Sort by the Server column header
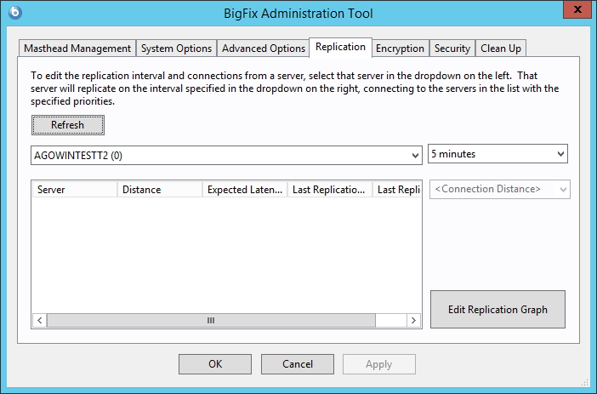Image resolution: width=597 pixels, height=394 pixels. tap(75, 190)
